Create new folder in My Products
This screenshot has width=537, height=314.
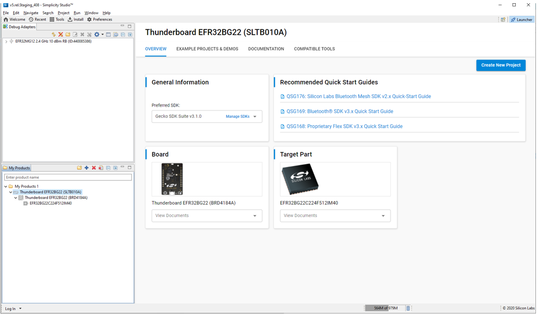79,168
